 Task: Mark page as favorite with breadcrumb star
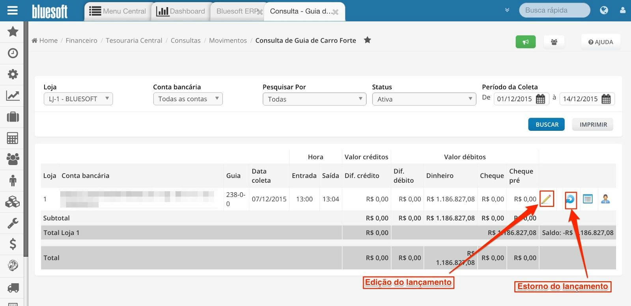point(367,40)
